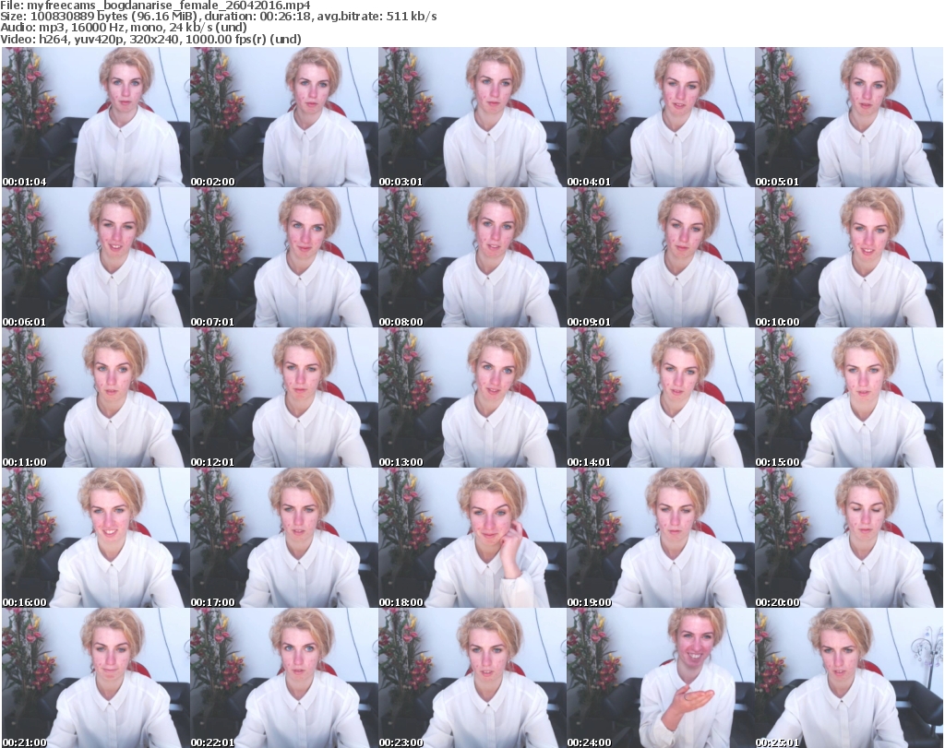Click the Size line showing 96.16 MiB
Viewport: 945px width, 748px height.
point(218,17)
